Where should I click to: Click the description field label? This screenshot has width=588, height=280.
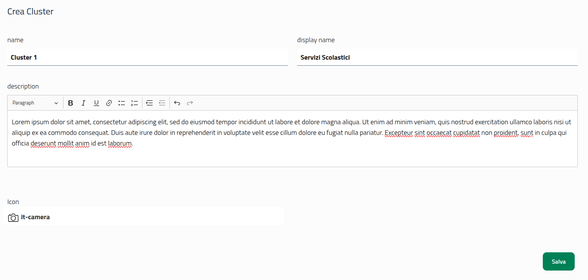coord(23,86)
